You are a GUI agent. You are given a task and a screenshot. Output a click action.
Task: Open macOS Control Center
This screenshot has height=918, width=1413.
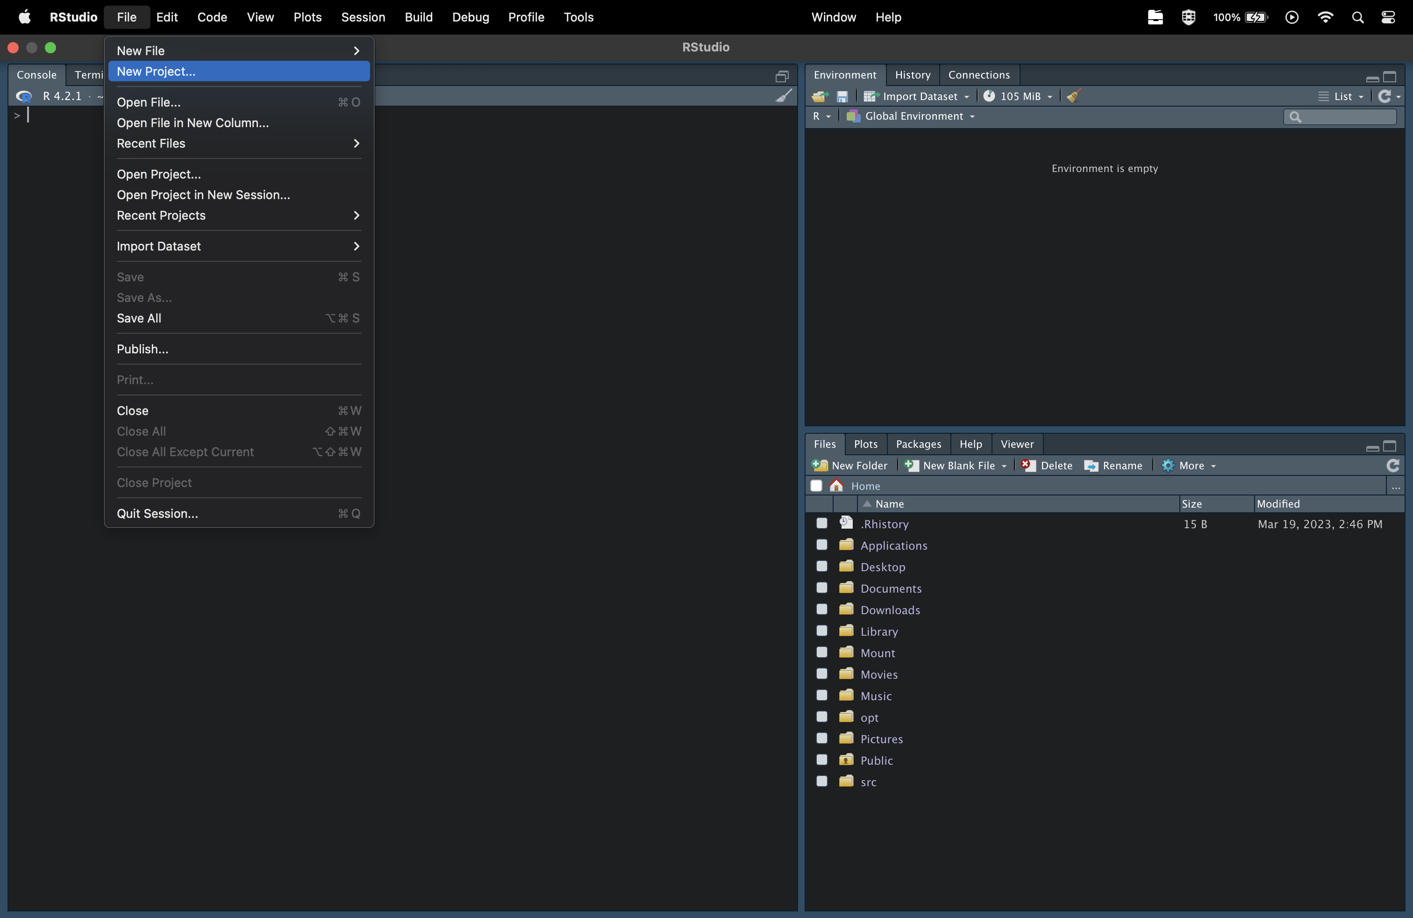click(x=1388, y=17)
